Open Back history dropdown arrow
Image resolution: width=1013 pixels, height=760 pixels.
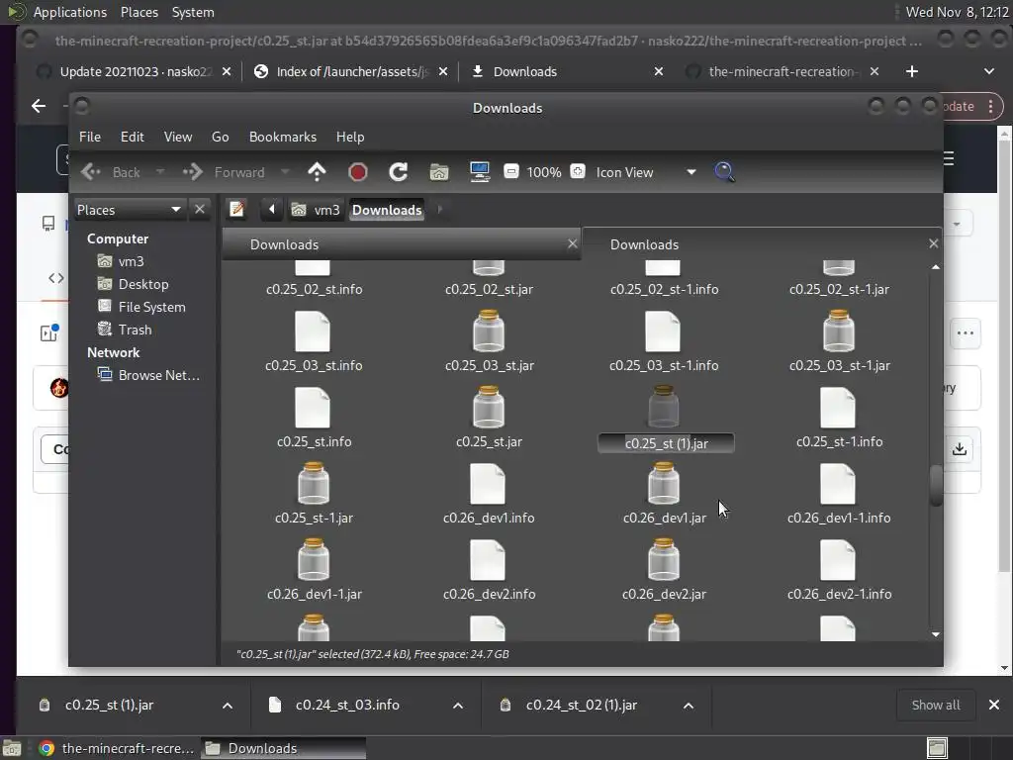tap(159, 172)
